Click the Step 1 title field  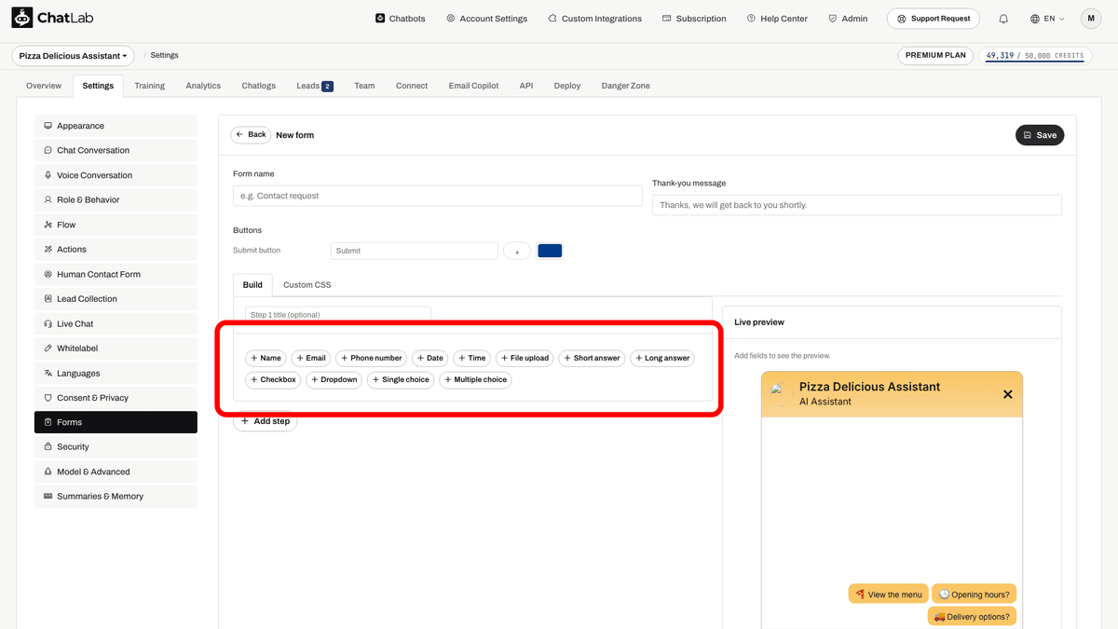tap(338, 315)
